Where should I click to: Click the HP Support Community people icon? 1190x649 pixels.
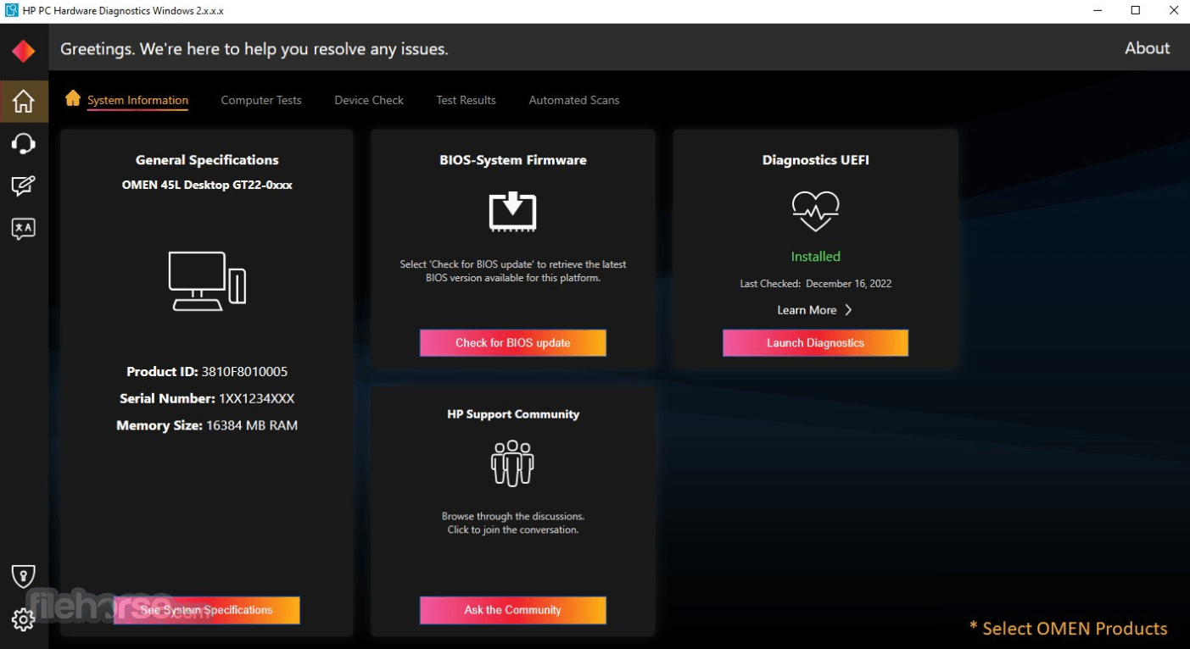click(512, 463)
